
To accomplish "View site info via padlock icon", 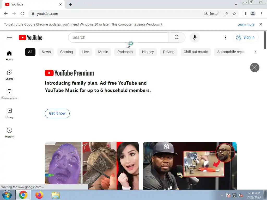I will (33, 14).
